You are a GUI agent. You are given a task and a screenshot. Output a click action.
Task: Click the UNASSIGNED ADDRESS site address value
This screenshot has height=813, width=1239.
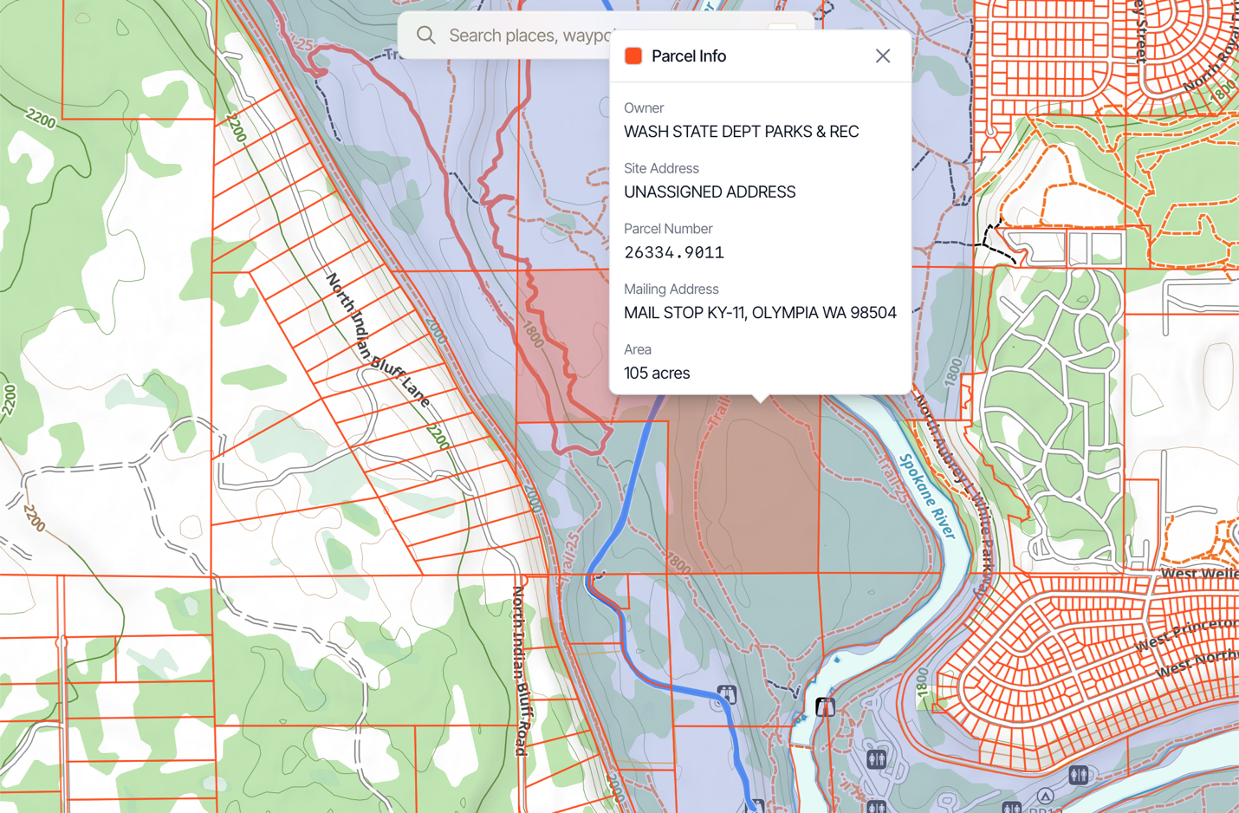coord(710,192)
